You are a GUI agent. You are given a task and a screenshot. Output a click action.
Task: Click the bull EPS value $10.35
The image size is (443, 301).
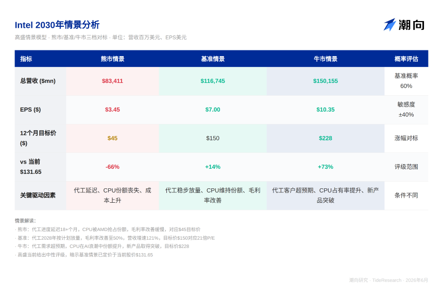pos(326,110)
